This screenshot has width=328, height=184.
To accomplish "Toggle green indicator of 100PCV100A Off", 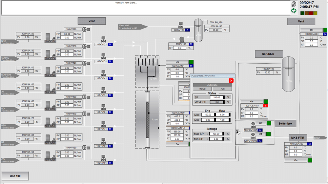I will click(269, 123).
